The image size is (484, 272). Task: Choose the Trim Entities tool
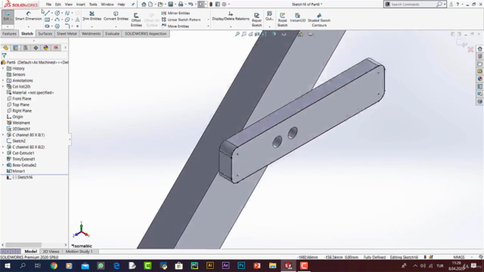(92, 16)
